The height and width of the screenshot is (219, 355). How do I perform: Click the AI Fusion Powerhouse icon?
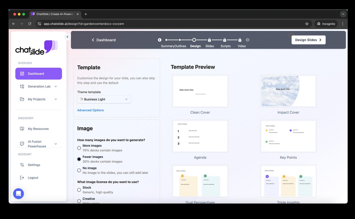point(22,144)
